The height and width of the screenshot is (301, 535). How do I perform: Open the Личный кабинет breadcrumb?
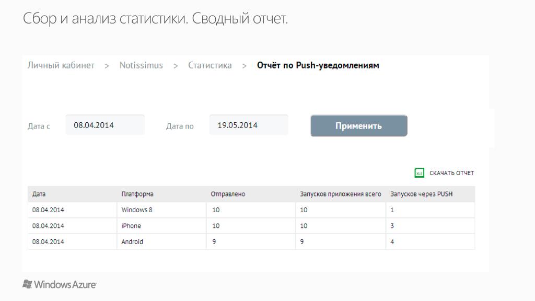coord(61,65)
